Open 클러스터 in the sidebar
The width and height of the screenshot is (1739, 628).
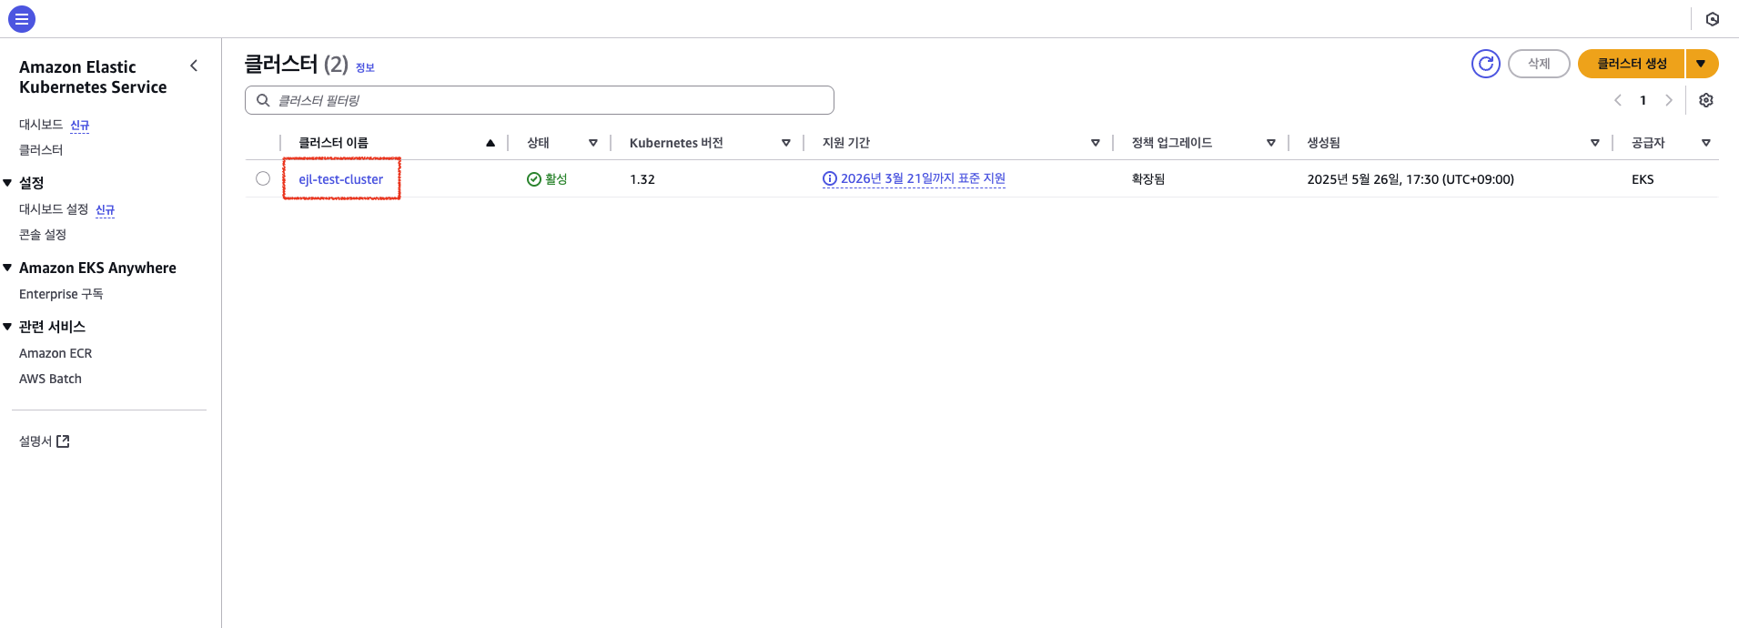point(41,150)
